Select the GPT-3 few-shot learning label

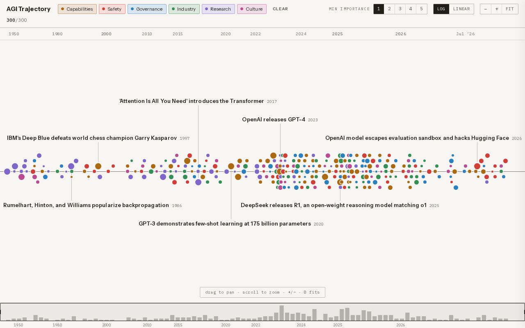click(231, 224)
